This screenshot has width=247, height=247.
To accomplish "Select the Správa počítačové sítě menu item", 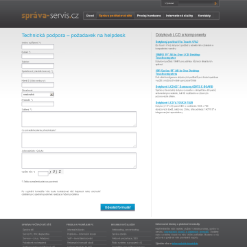I will (115, 16).
